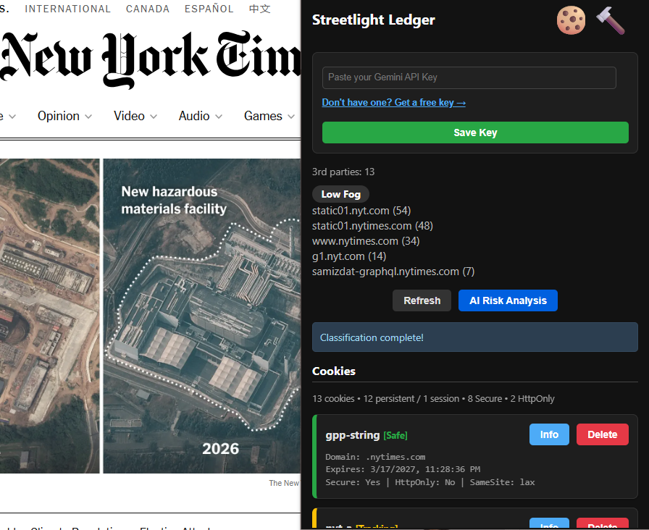The height and width of the screenshot is (530, 649).
Task: Click the '3rd parties: 13' text
Action: pyautogui.click(x=343, y=172)
